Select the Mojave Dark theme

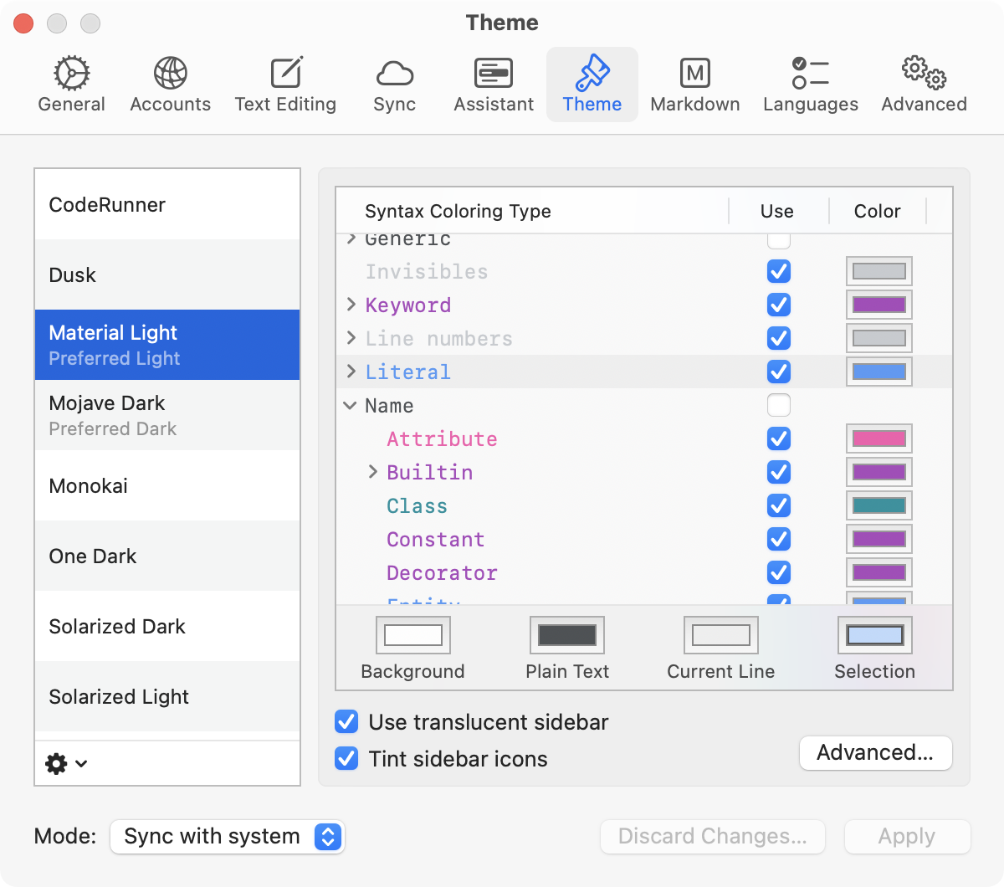pos(167,416)
